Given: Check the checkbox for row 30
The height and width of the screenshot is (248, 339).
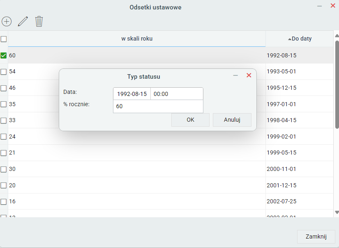Looking at the screenshot, I should coord(4,169).
